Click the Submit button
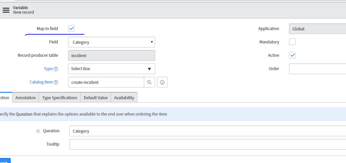 tap(5, 161)
